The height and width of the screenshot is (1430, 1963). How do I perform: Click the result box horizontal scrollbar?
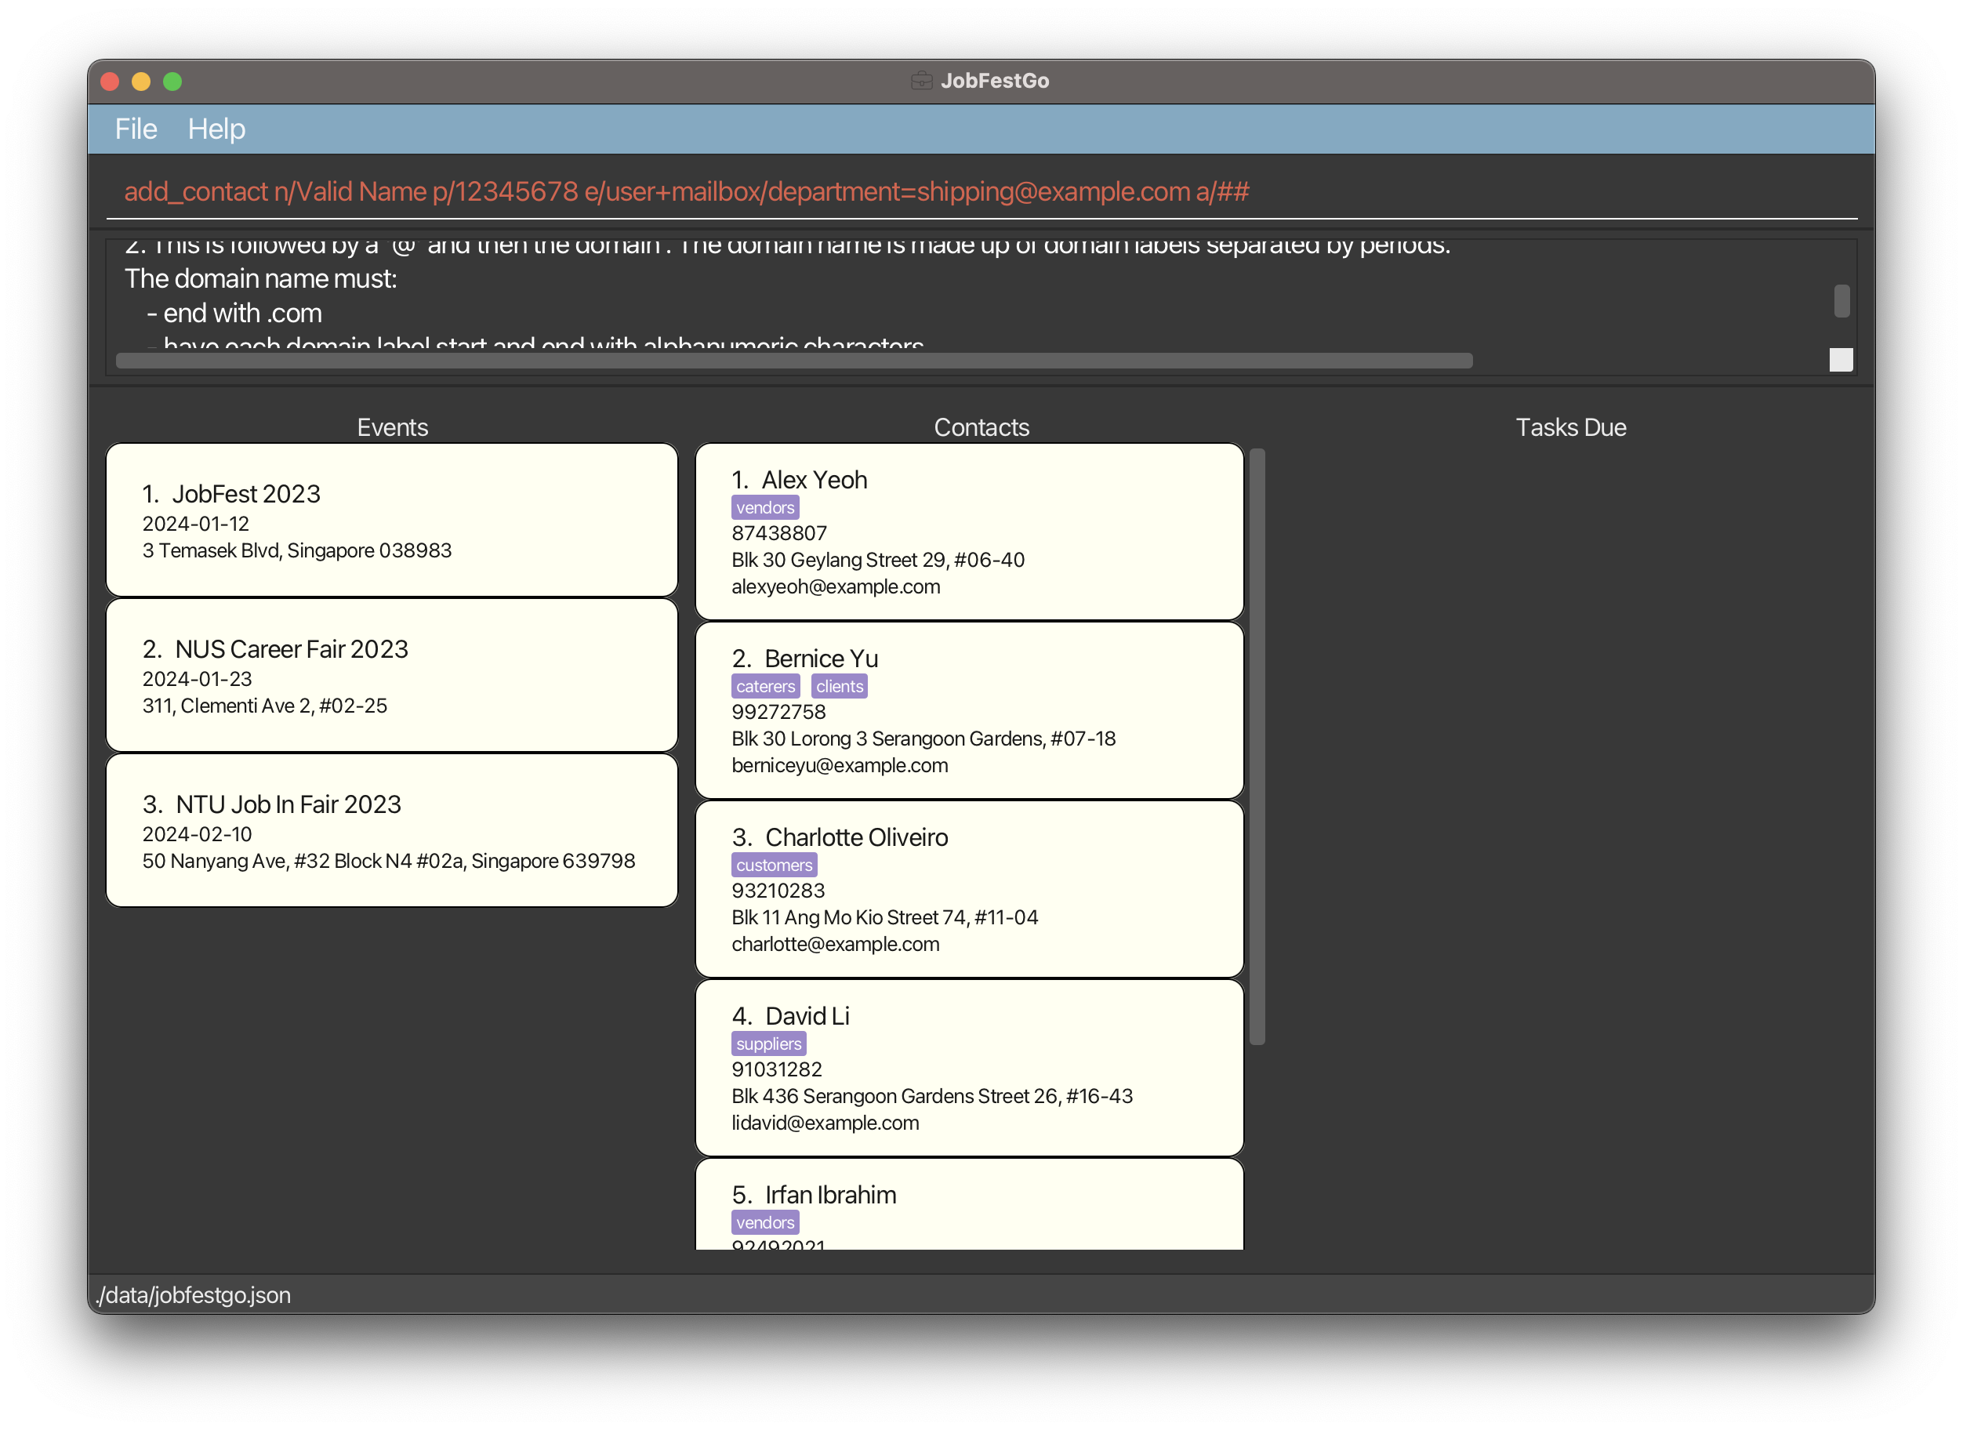tap(793, 360)
